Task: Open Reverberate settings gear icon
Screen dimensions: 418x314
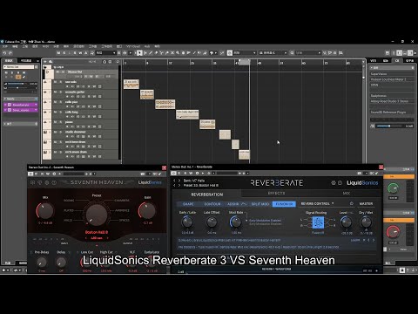Action: [x=334, y=183]
